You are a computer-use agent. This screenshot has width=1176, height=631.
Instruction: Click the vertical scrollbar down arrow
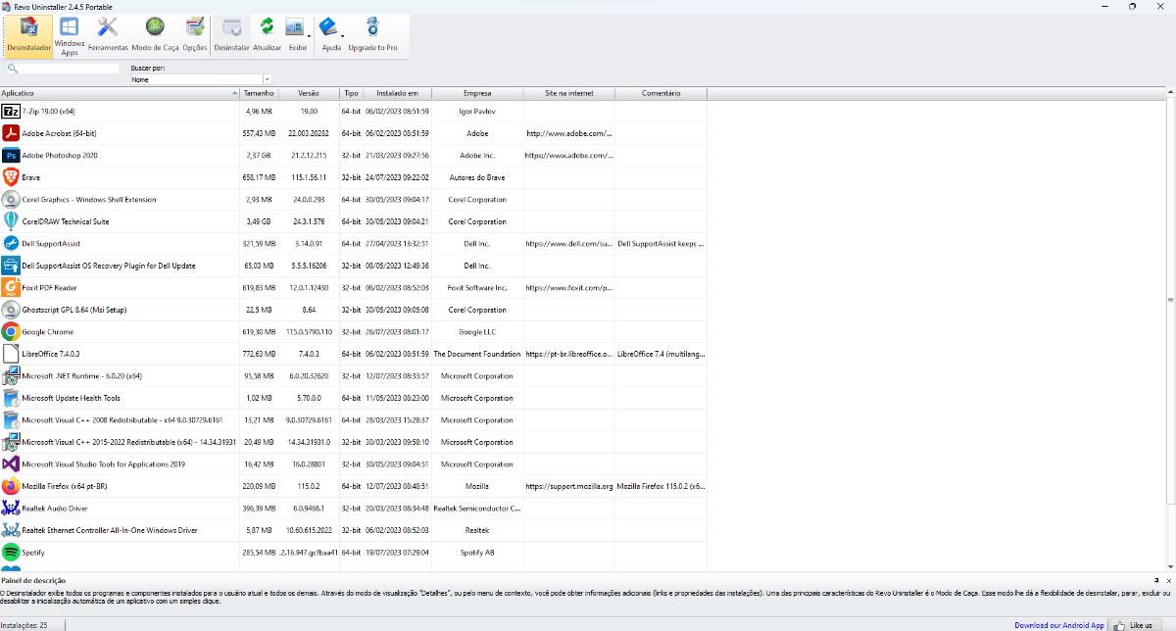click(1170, 567)
